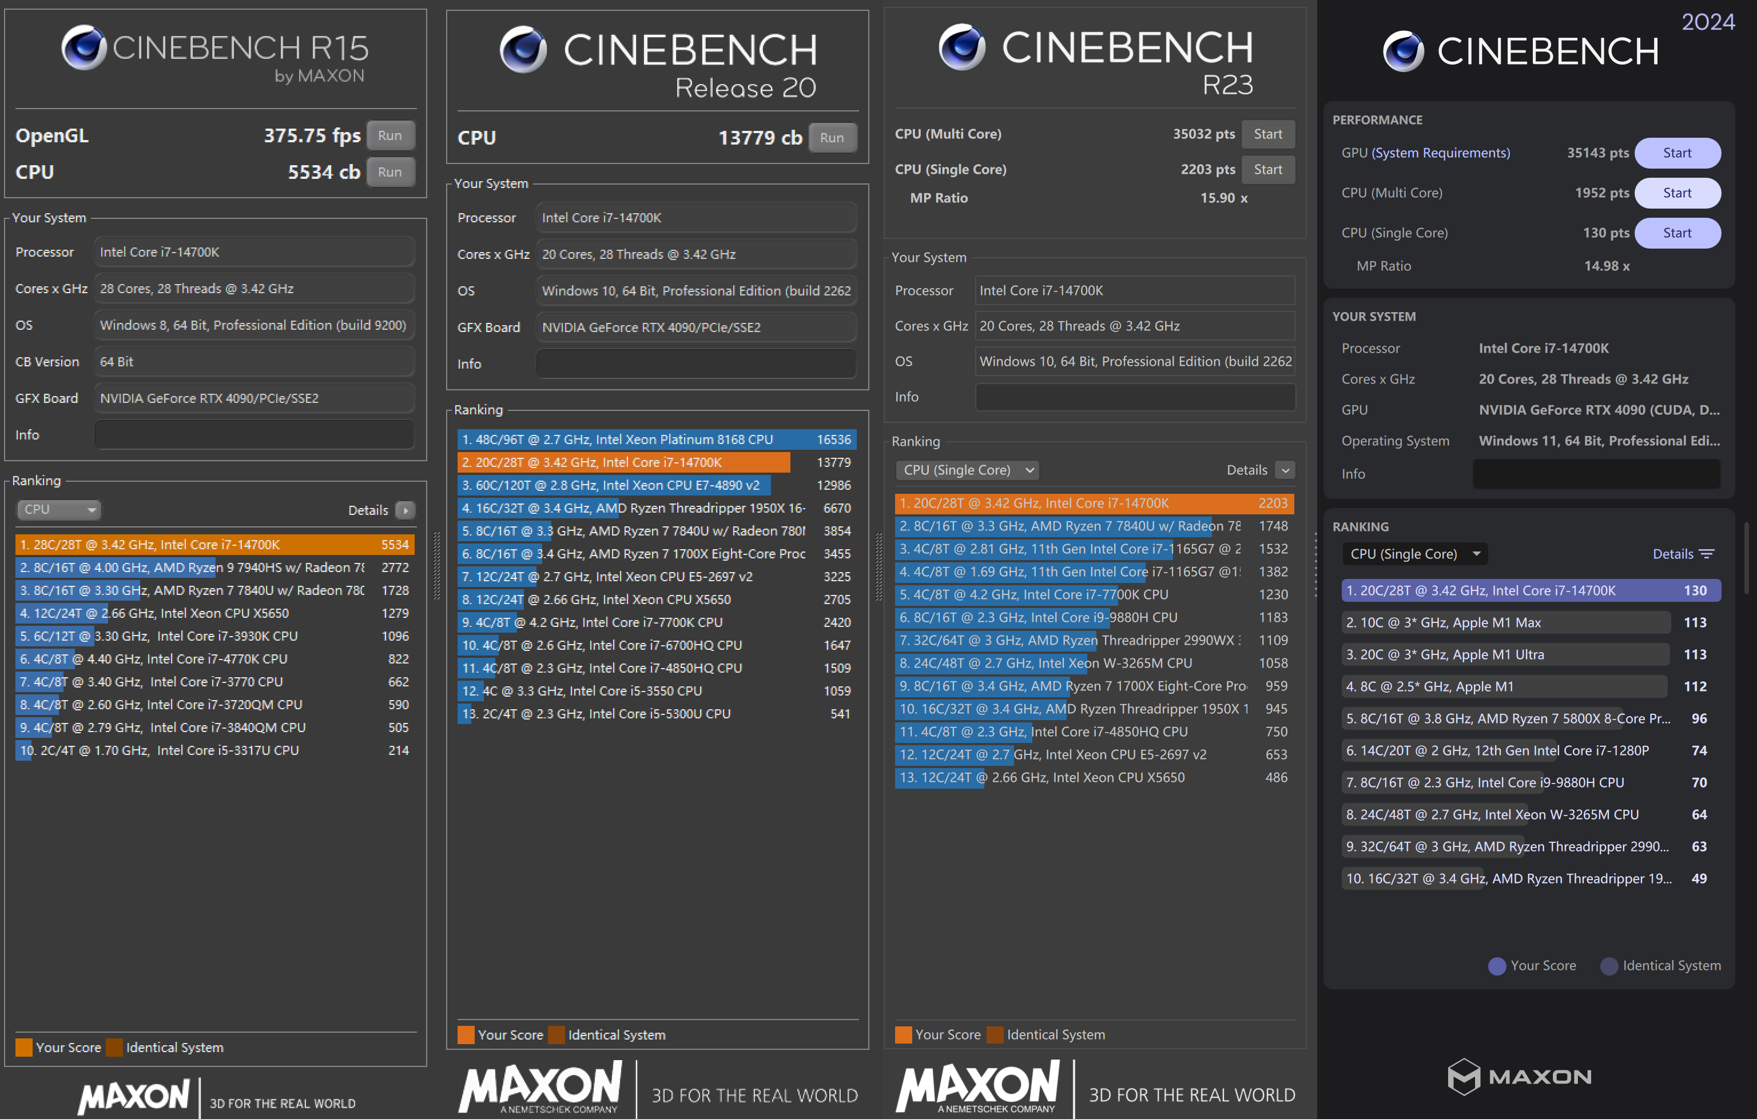Screen dimensions: 1757x1119
Task: Expand Details arrow in the R15 ranking
Action: [x=406, y=510]
